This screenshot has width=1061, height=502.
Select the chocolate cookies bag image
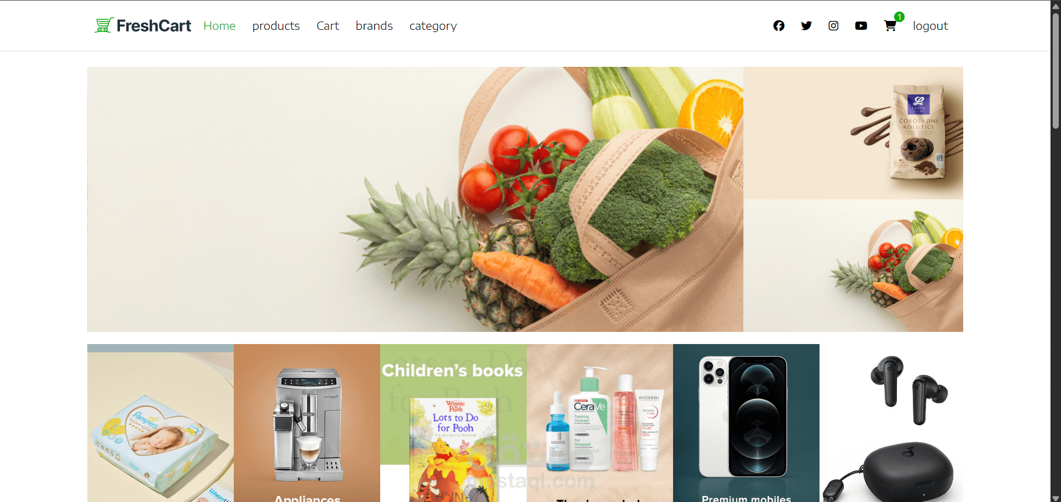pyautogui.click(x=853, y=133)
